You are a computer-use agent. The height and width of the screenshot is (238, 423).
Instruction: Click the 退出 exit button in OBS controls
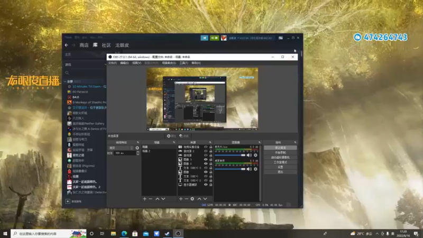(x=280, y=172)
